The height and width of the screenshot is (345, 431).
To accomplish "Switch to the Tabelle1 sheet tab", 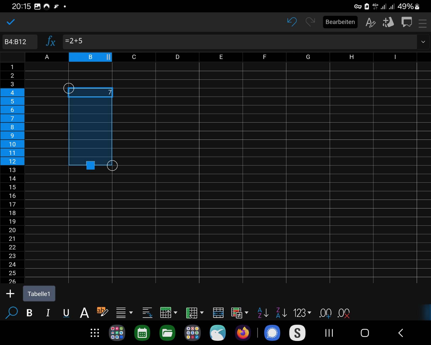I will (39, 294).
